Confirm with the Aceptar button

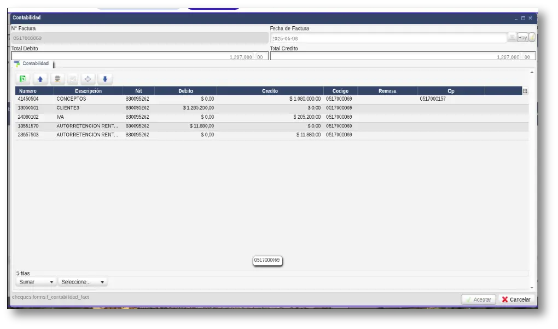pos(479,299)
